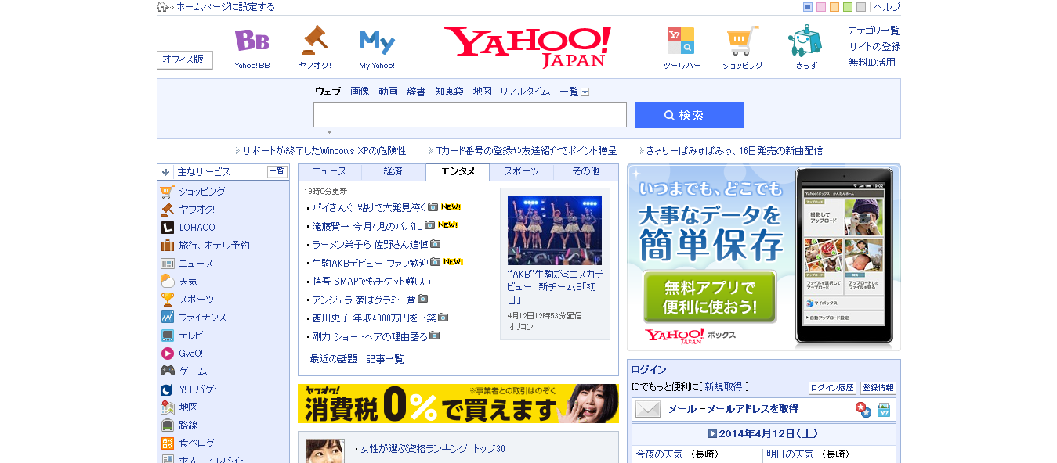This screenshot has height=463, width=1057.
Task: Expand the small triangle below search box
Action: pyautogui.click(x=330, y=132)
